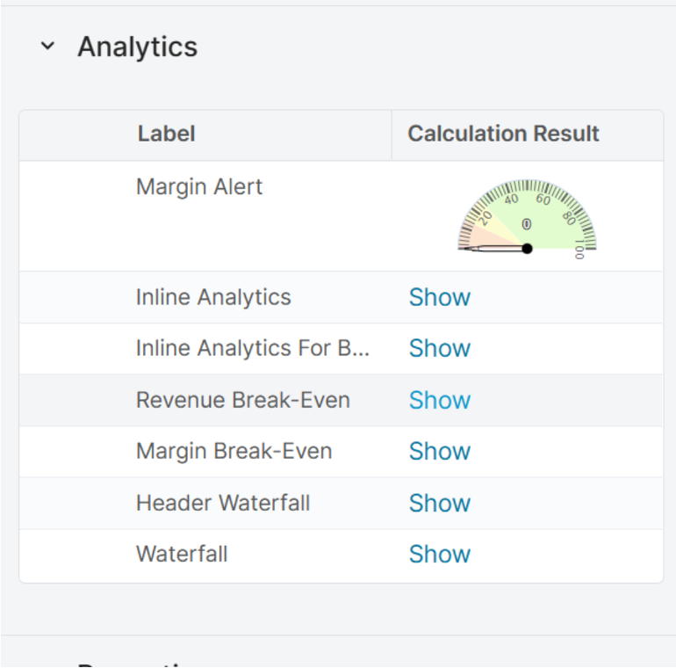Show the Margin Break-Even result
The height and width of the screenshot is (668, 676).
point(440,451)
